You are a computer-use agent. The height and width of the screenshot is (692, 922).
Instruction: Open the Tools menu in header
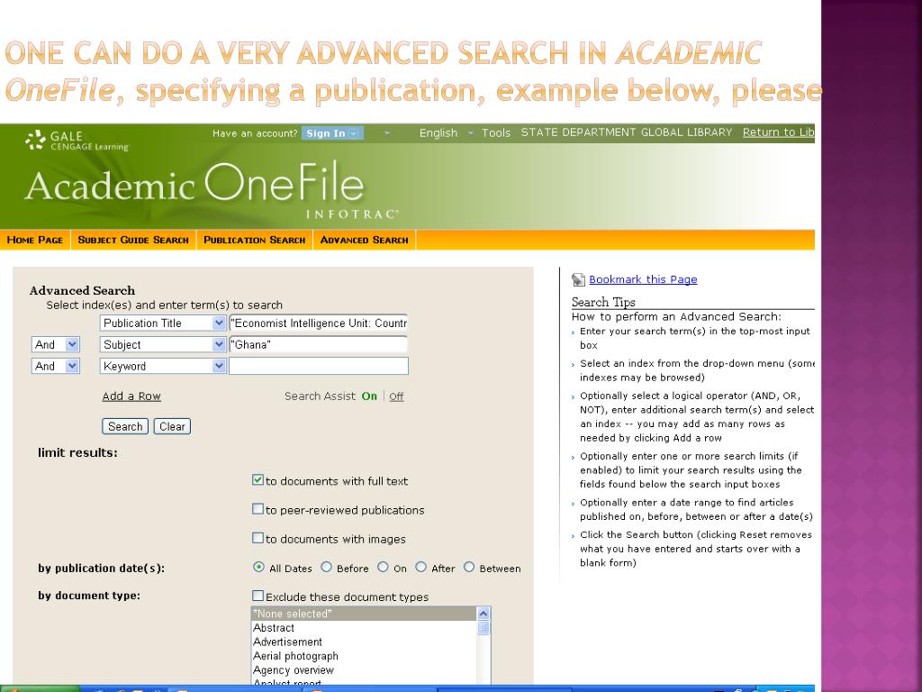click(496, 133)
